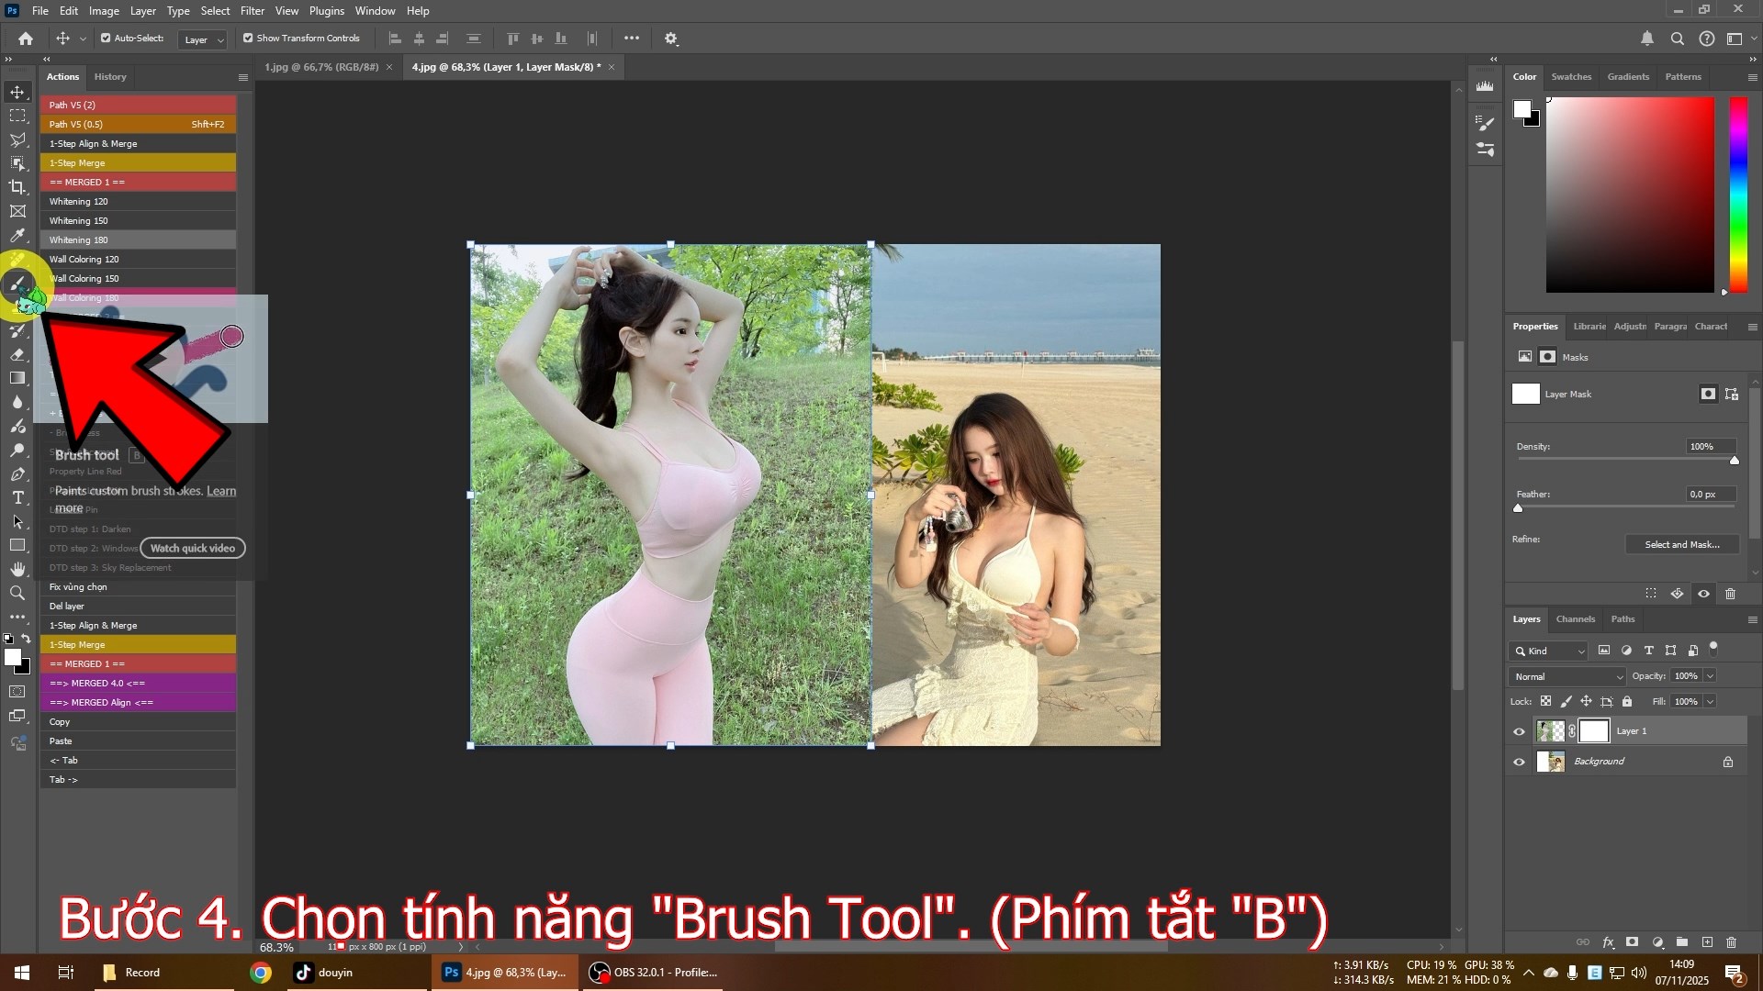Hide the Background layer
The height and width of the screenshot is (991, 1763).
pos(1520,761)
